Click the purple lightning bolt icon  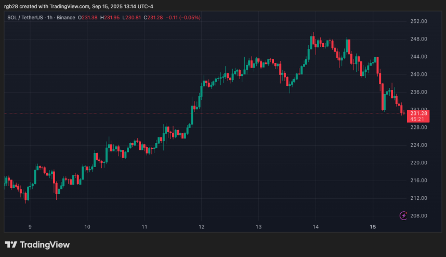[403, 215]
